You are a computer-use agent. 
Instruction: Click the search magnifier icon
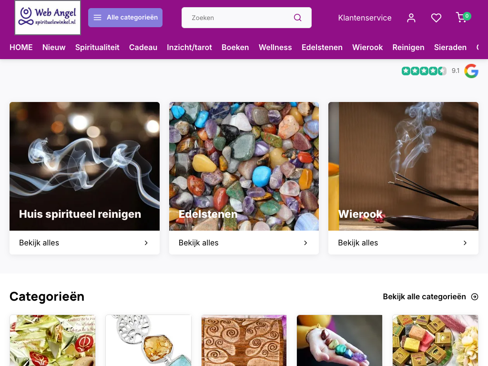(x=297, y=18)
